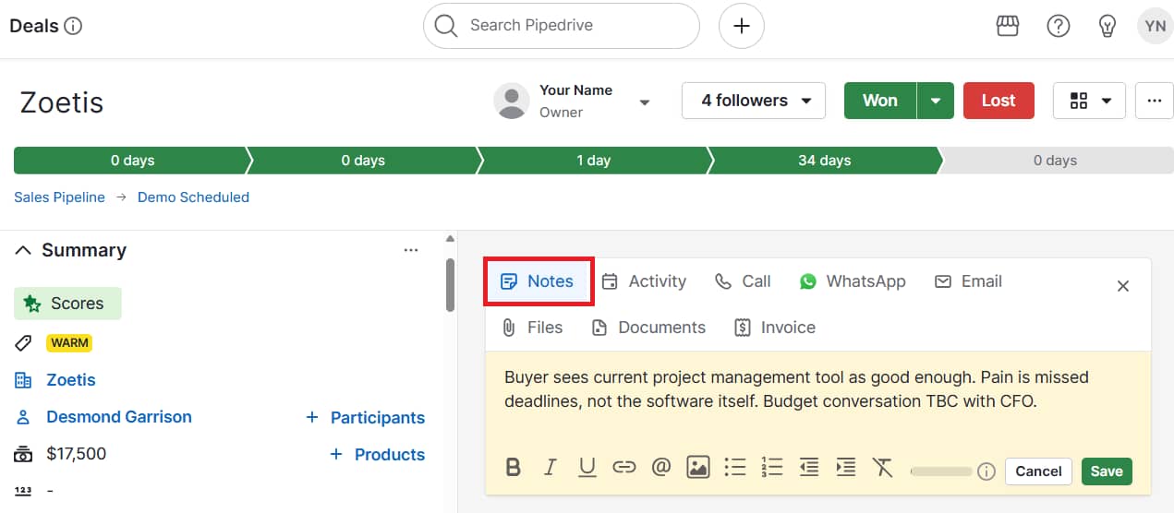
Task: Select the final grey 0 days stage
Action: pyautogui.click(x=1056, y=161)
